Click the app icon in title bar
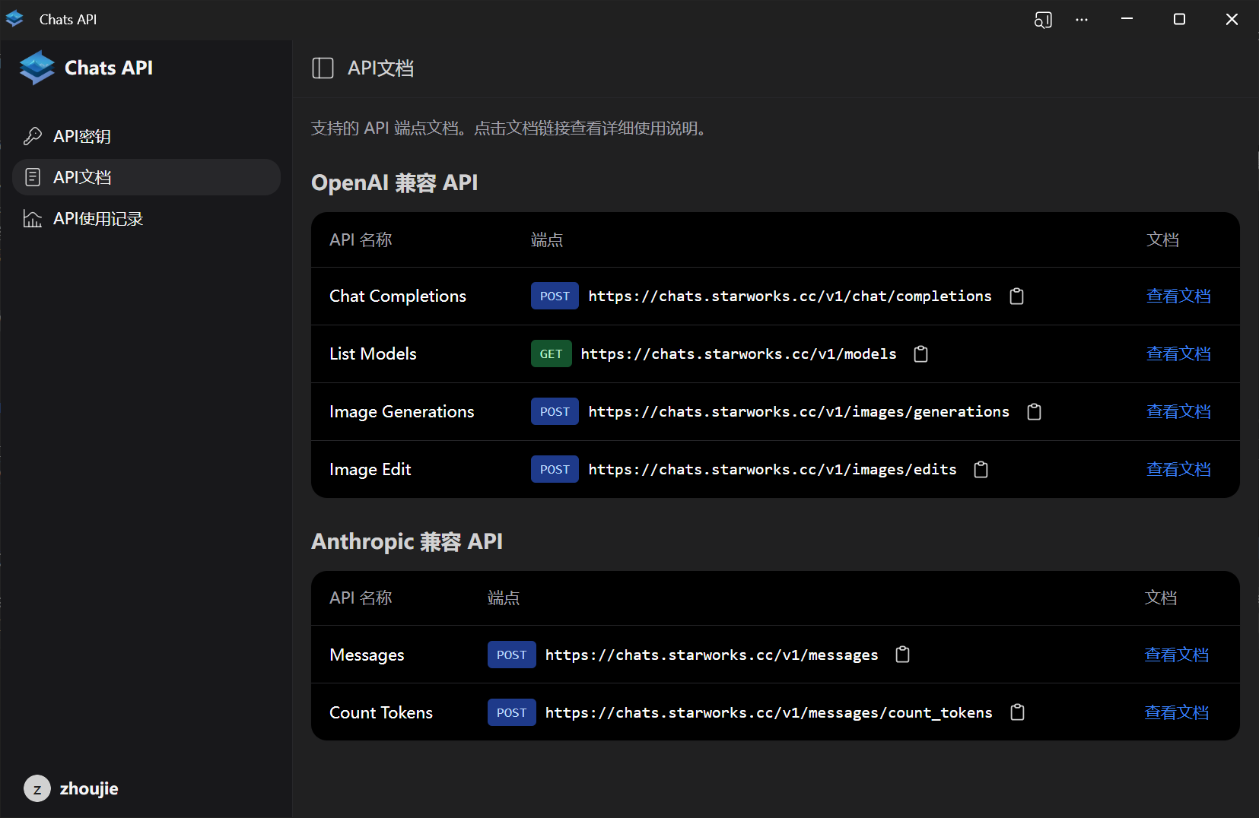The width and height of the screenshot is (1259, 818). (x=14, y=19)
